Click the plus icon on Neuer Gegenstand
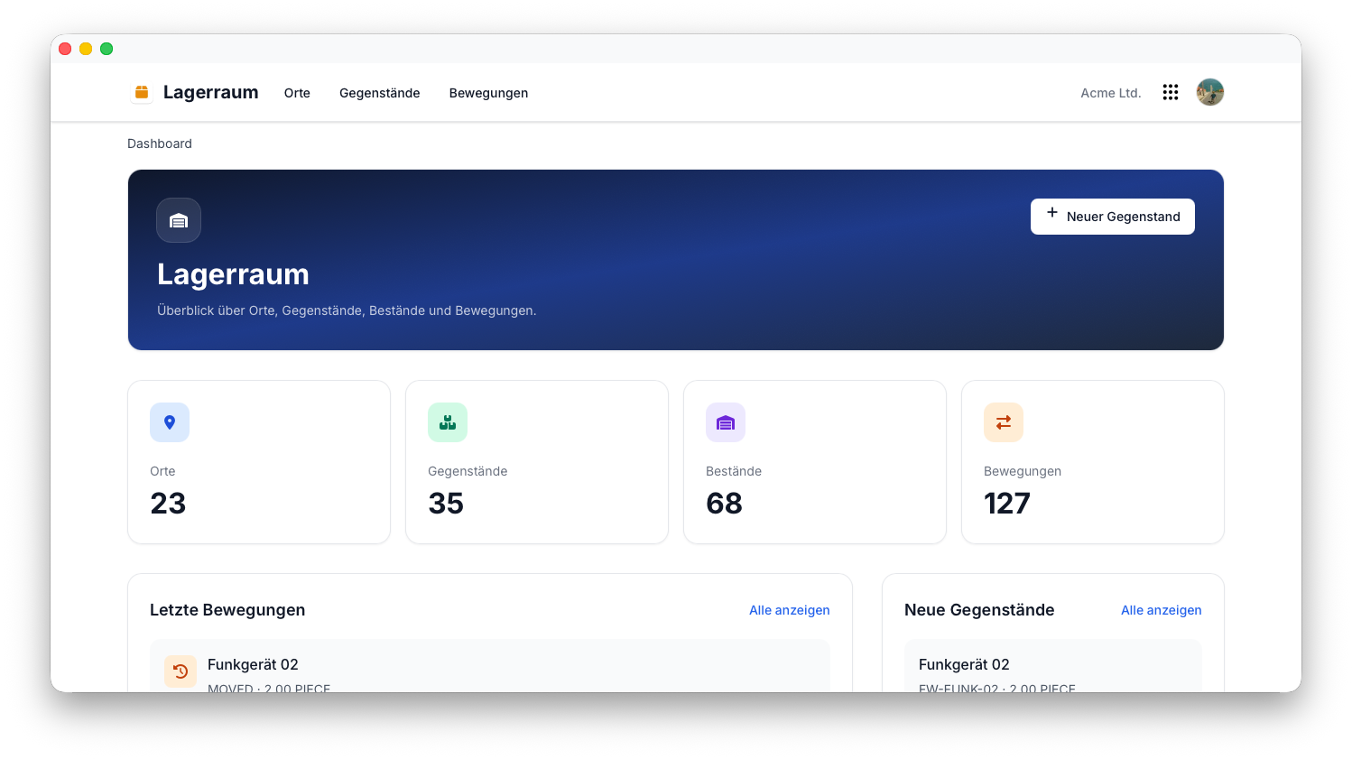 click(1052, 213)
